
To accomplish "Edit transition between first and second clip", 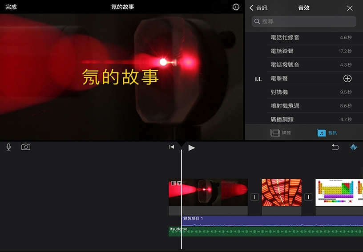I will (x=254, y=197).
